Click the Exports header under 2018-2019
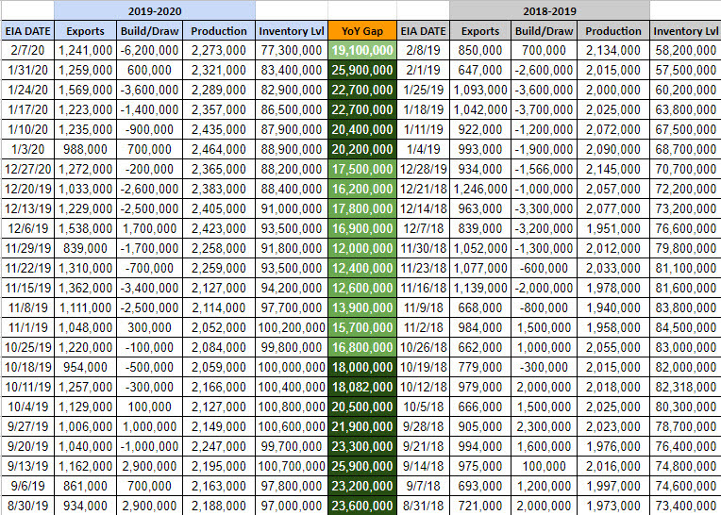721x515 pixels. (x=480, y=31)
